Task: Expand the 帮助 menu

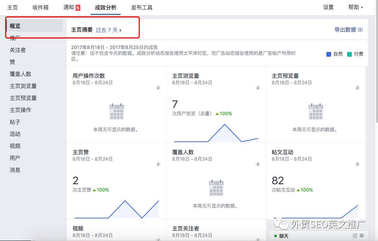Action: point(355,7)
